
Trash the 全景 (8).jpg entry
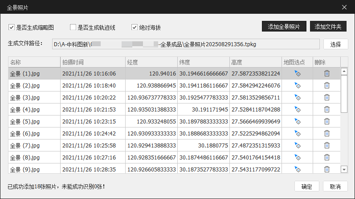point(326,157)
